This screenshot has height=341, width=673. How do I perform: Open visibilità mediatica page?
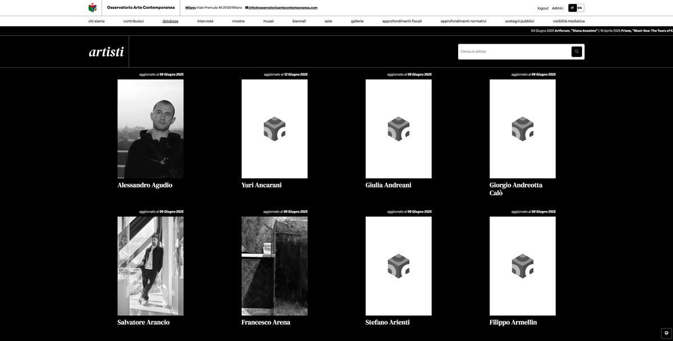568,21
